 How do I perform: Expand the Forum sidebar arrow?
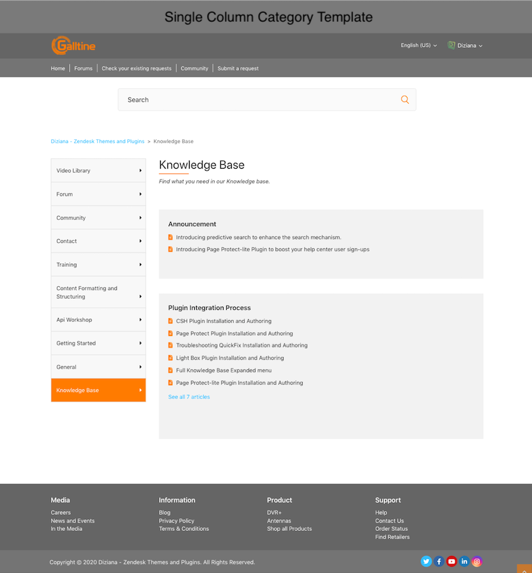(141, 194)
